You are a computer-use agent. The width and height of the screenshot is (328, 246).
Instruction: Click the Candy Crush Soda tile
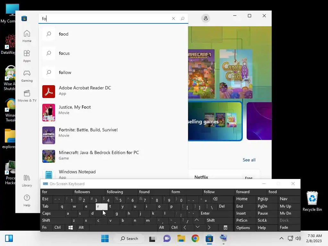pyautogui.click(x=236, y=74)
